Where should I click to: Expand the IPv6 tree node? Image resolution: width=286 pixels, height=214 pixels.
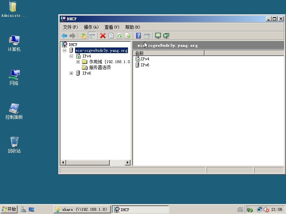click(71, 73)
